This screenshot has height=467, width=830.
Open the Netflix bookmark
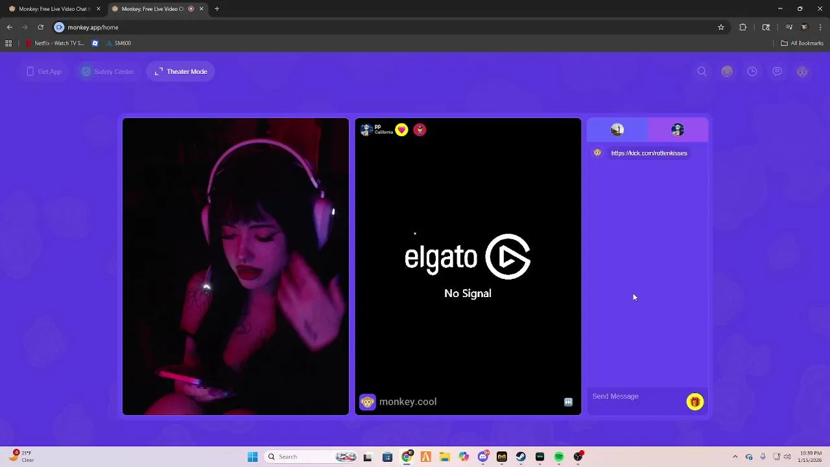point(54,43)
